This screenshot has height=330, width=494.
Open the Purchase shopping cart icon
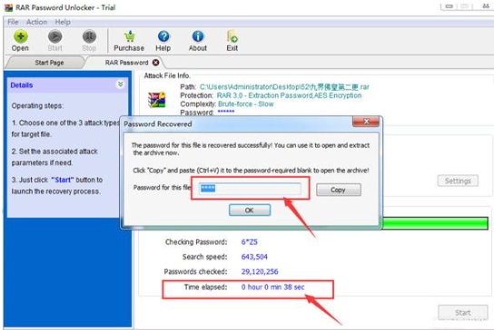pyautogui.click(x=129, y=36)
